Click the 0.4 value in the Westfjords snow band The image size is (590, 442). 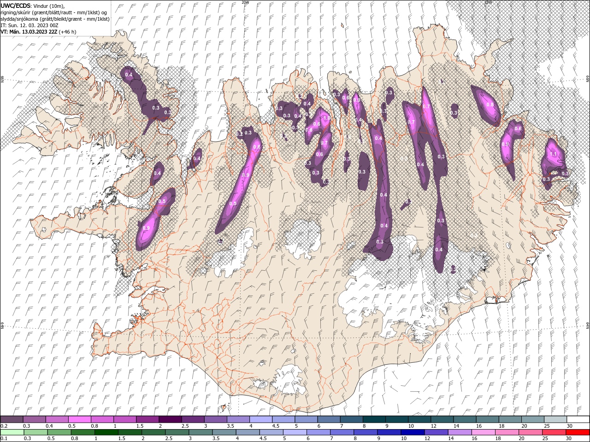(x=129, y=75)
